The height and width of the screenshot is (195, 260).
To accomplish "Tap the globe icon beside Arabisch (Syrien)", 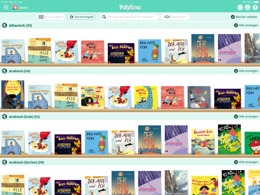I will coord(5,162).
